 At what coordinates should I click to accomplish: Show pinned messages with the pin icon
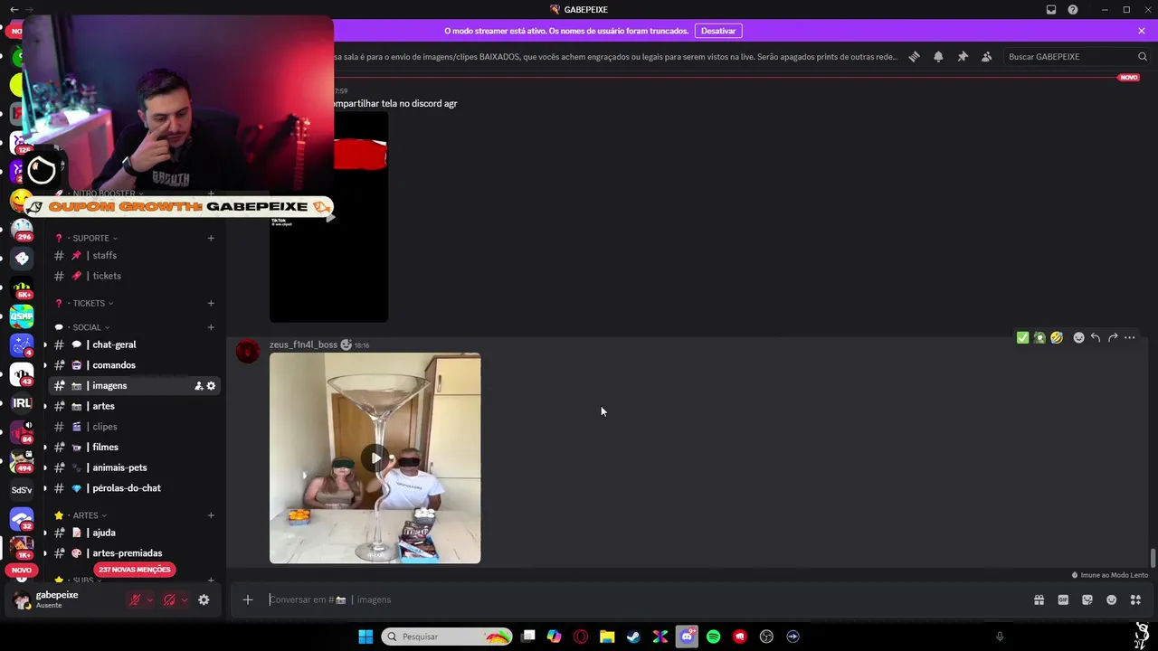coord(963,56)
